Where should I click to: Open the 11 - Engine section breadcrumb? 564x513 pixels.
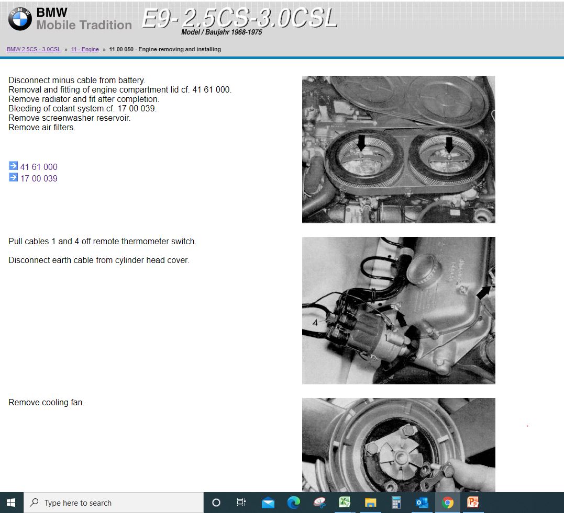(85, 49)
